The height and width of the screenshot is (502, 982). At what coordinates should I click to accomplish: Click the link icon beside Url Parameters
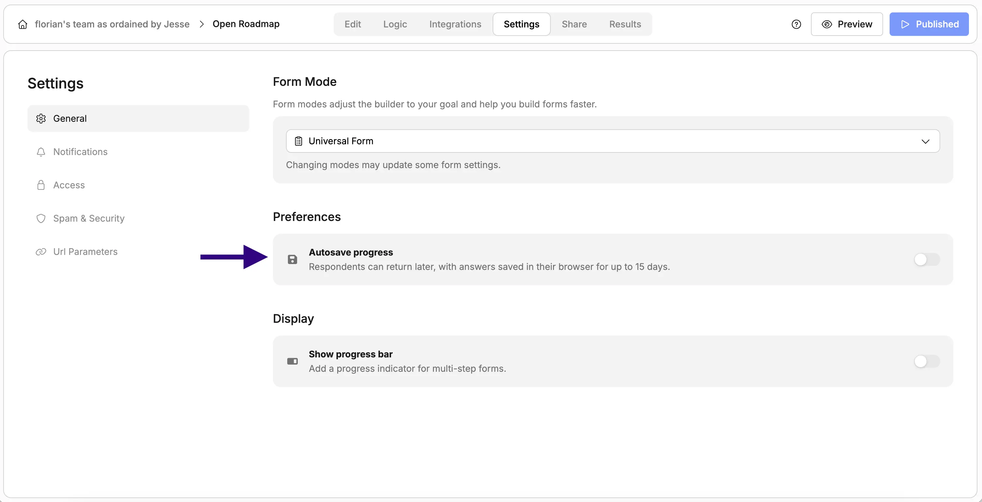pos(41,252)
